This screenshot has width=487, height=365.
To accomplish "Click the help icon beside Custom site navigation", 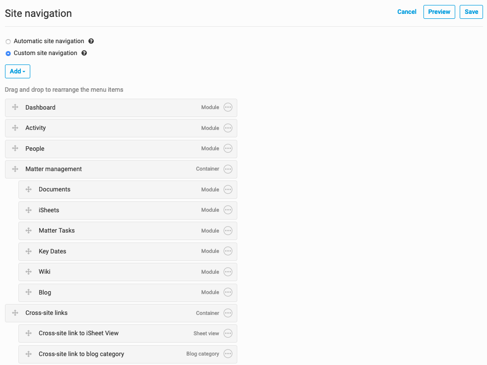I will pos(84,53).
